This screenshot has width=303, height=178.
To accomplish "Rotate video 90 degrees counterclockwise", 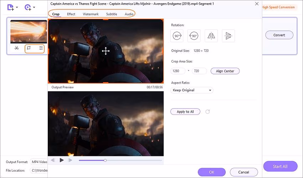I will click(x=194, y=36).
